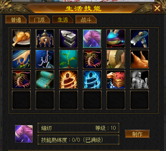The image size is (166, 151).
Task: Click the 制作 craft button
Action: point(137,134)
